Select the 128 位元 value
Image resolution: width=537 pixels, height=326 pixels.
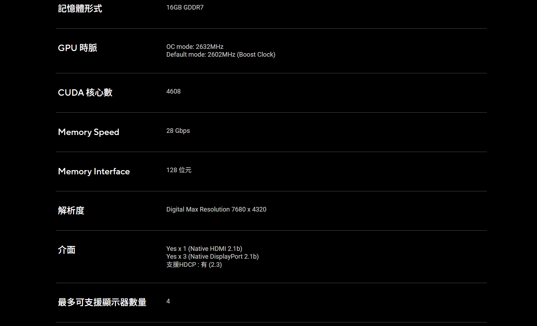tap(179, 170)
